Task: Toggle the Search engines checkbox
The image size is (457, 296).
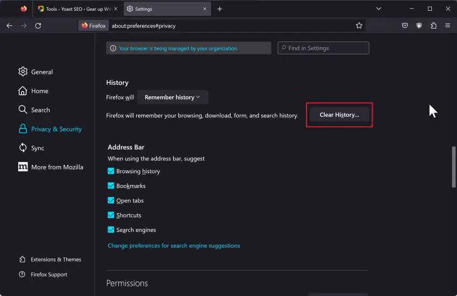Action: click(111, 229)
